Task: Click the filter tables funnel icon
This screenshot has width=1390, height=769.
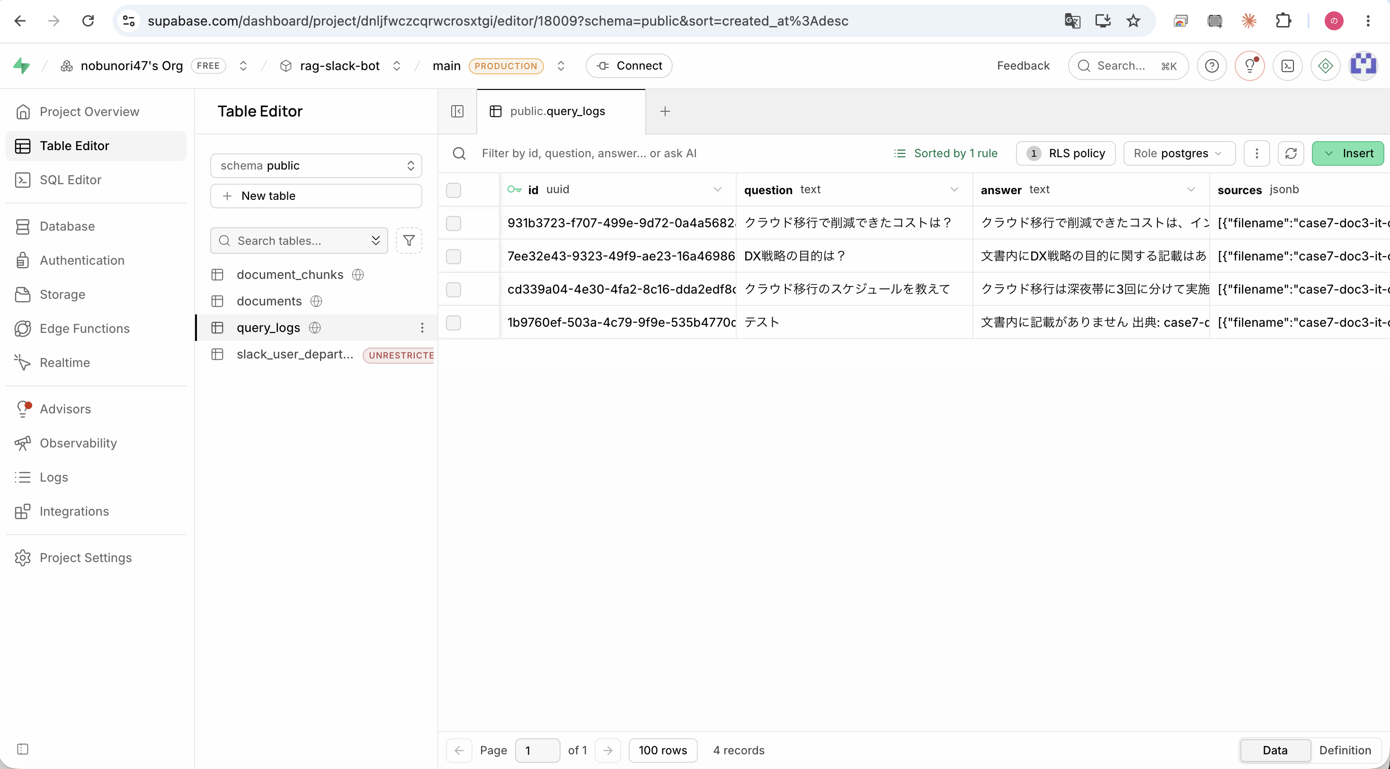Action: click(x=409, y=241)
